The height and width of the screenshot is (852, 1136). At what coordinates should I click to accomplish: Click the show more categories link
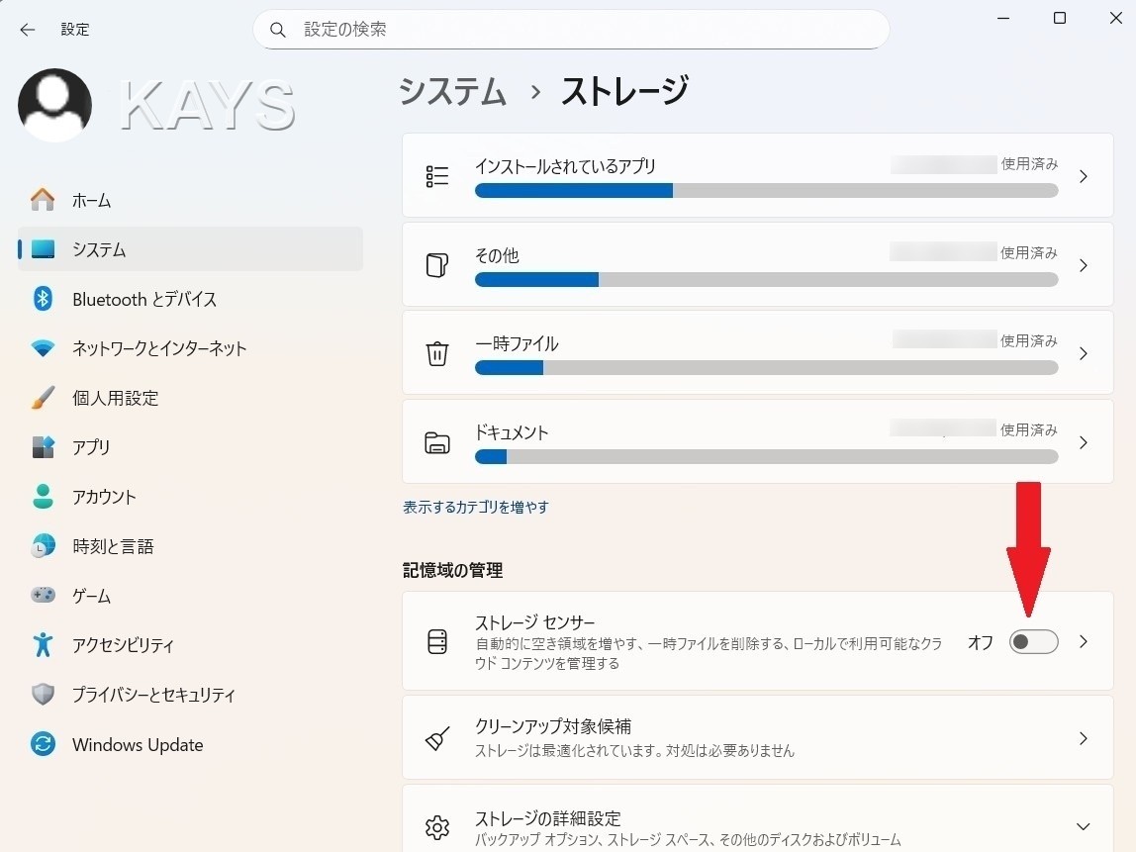tap(475, 507)
